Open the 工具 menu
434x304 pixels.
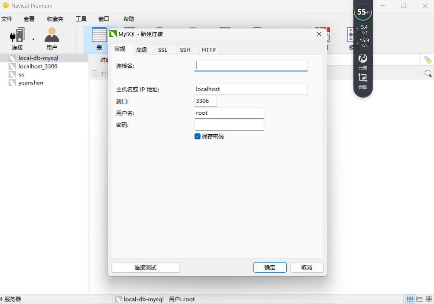pos(81,19)
